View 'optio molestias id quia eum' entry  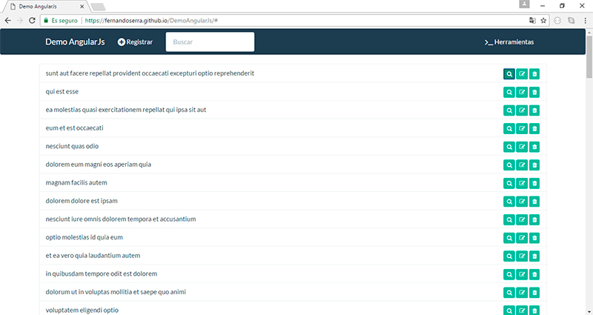pyautogui.click(x=509, y=238)
